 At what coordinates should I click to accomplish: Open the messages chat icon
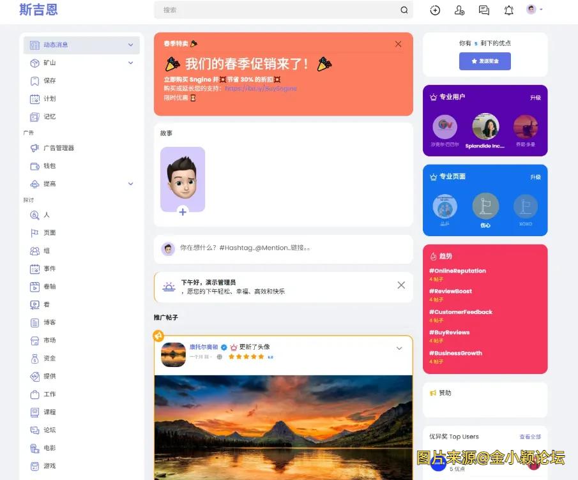[484, 10]
